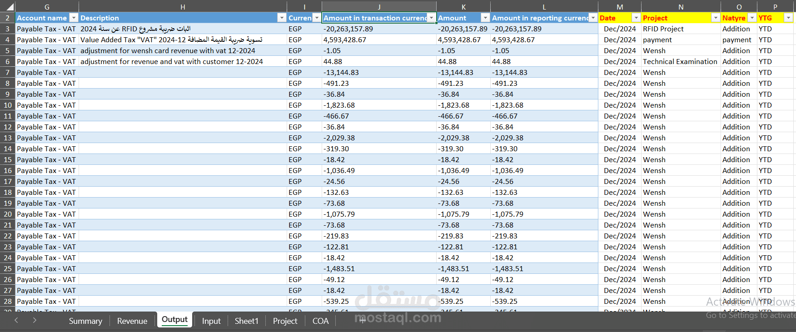Select column N header
Image resolution: width=796 pixels, height=332 pixels.
(681, 7)
